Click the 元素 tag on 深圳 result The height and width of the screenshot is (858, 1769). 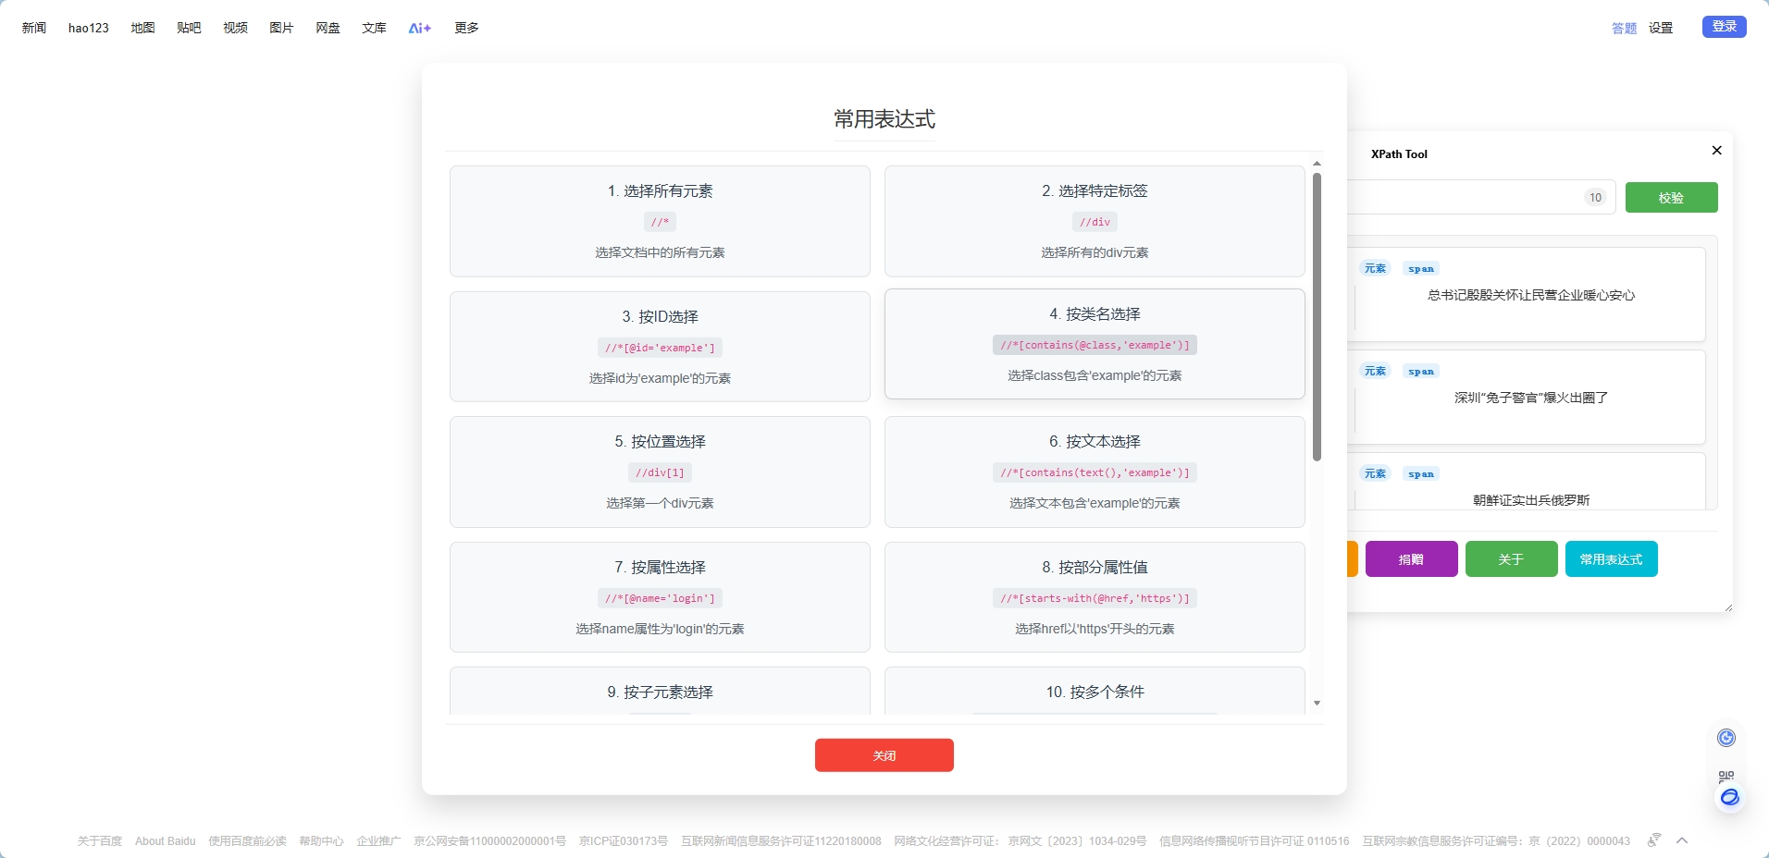1375,371
